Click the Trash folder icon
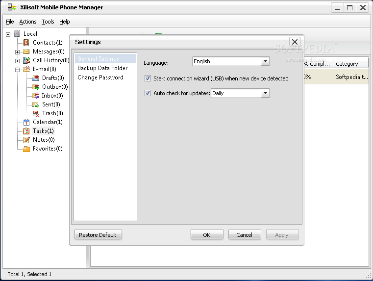Viewport: 373px width, 281px height. coord(36,113)
